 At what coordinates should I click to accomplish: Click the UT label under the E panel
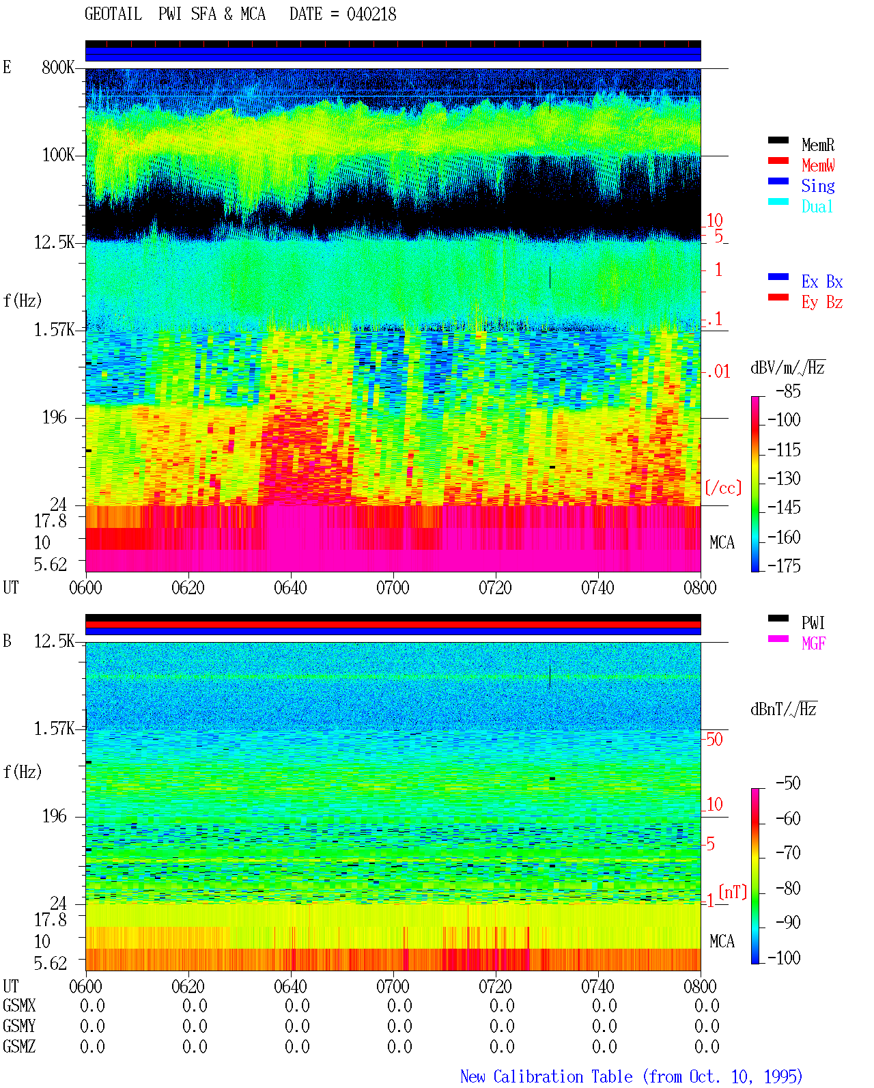[x=11, y=588]
